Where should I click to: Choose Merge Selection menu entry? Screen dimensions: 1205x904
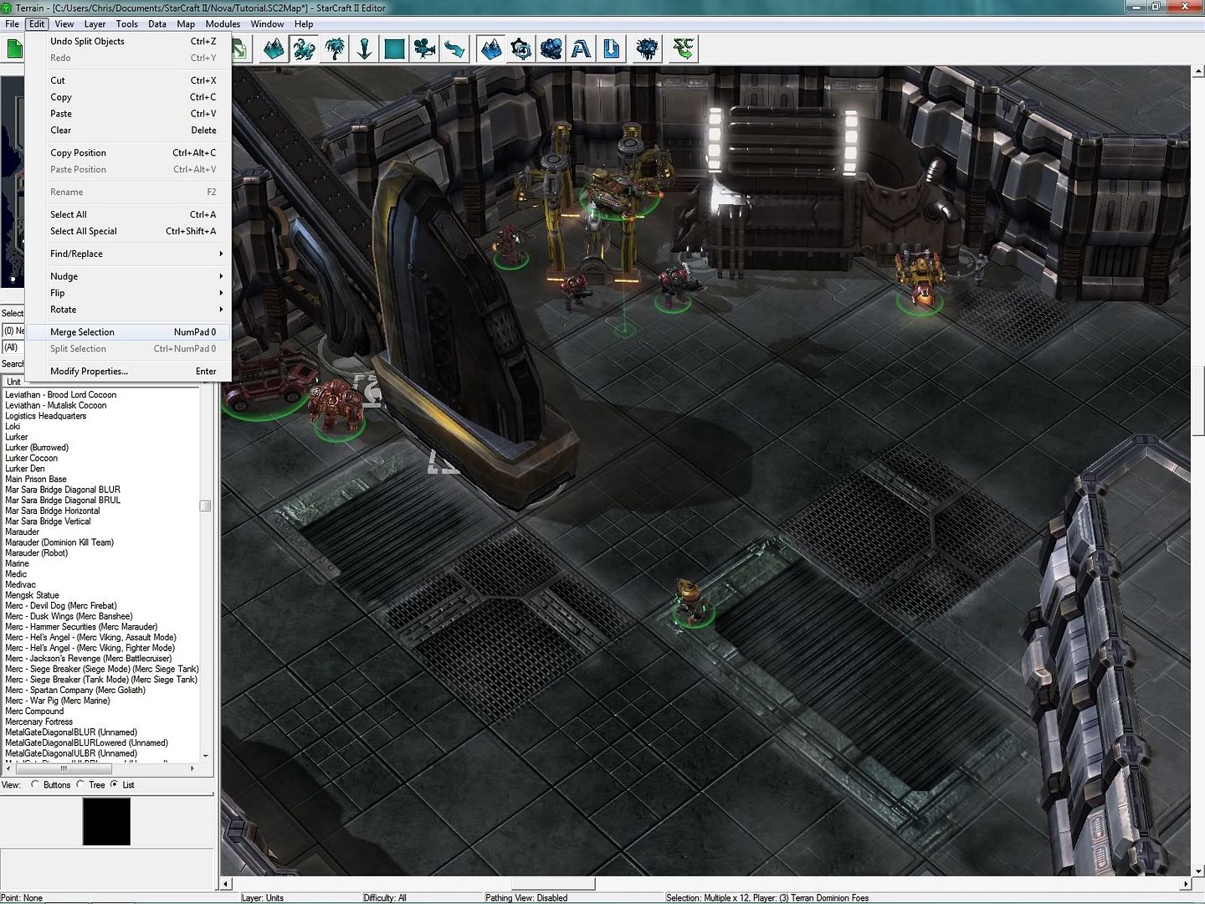[x=128, y=332]
